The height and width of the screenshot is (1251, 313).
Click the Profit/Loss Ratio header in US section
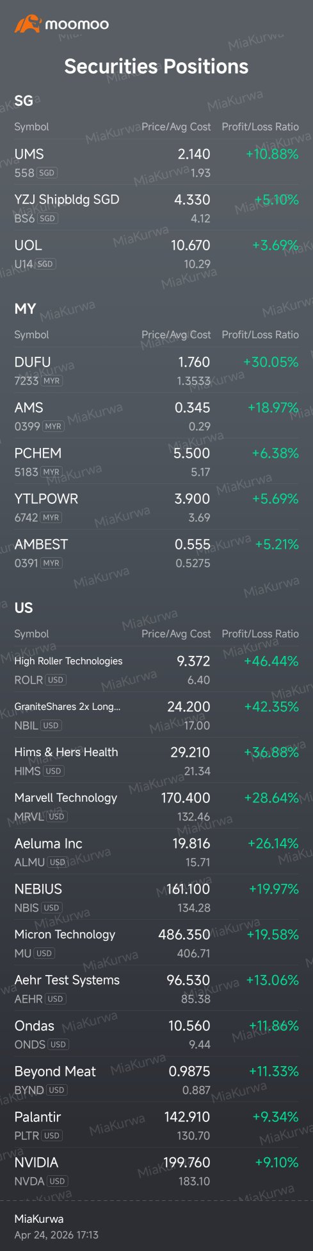(260, 634)
